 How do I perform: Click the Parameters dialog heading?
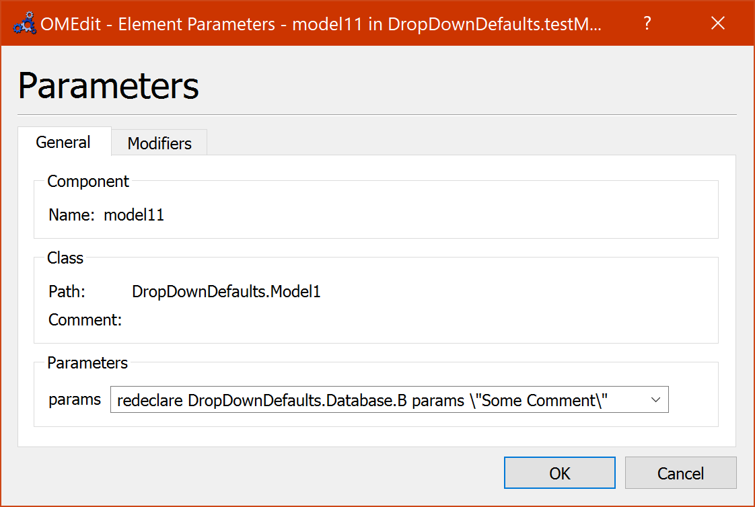pyautogui.click(x=108, y=85)
